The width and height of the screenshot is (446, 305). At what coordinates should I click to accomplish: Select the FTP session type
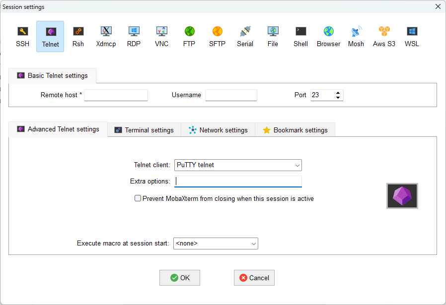pos(189,36)
